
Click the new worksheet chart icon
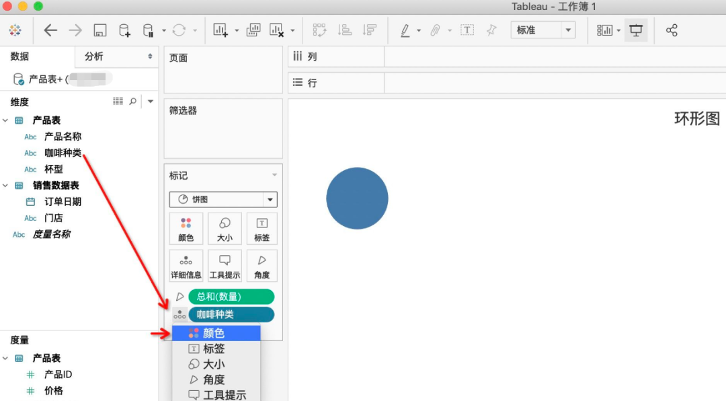point(220,30)
